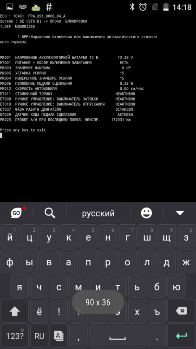Tap the ж key
Screen dimensions: 196x349
(186, 262)
